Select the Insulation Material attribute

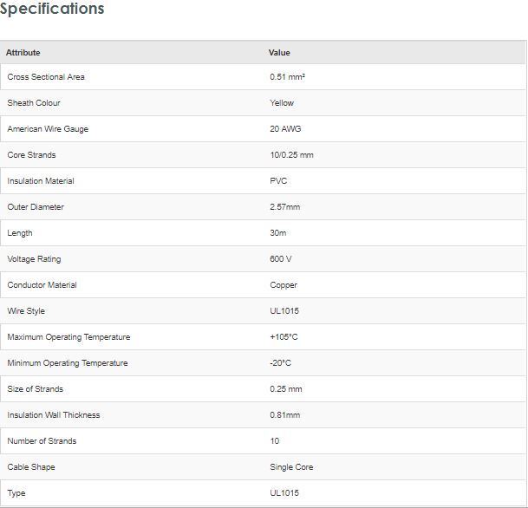41,181
